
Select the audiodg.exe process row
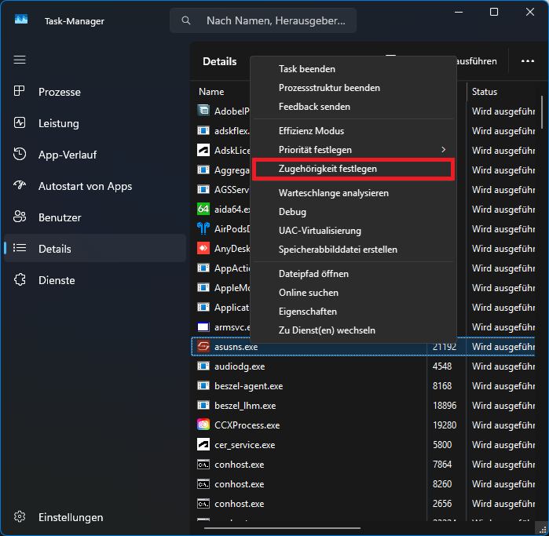(x=240, y=366)
